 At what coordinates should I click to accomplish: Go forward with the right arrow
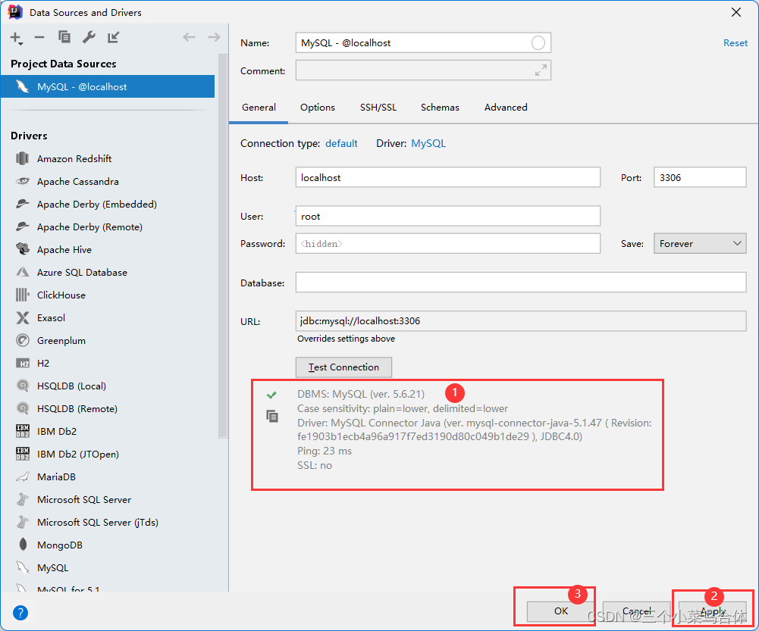click(x=214, y=37)
